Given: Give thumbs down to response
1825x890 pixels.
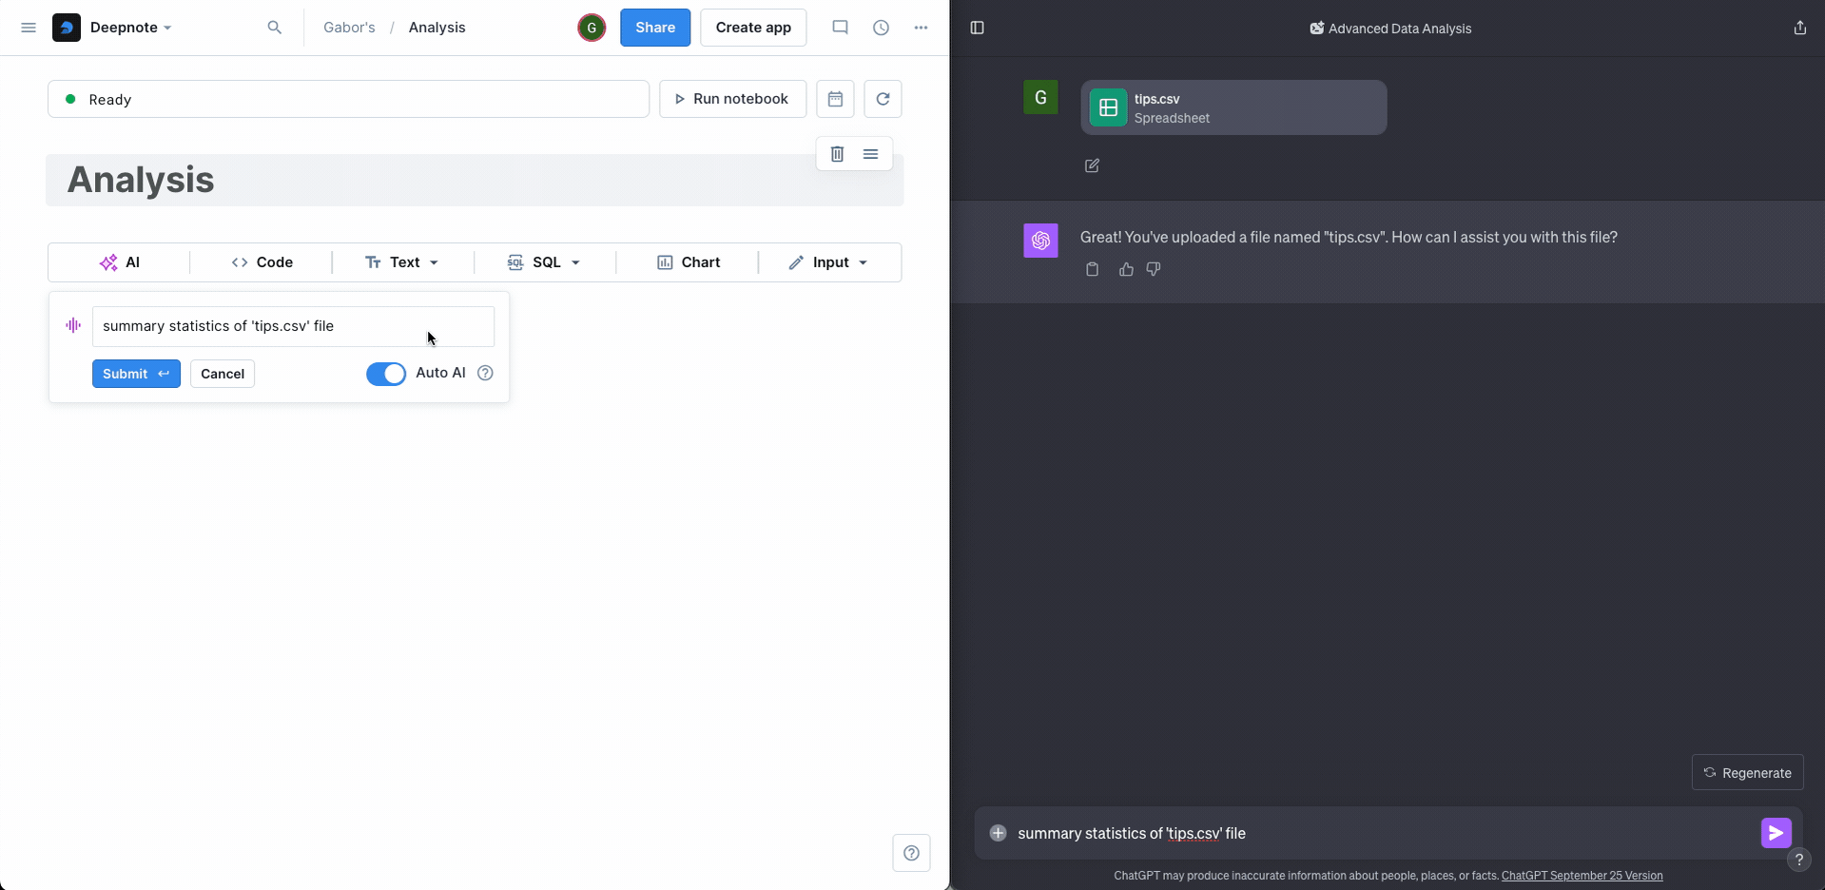Looking at the screenshot, I should [x=1154, y=269].
